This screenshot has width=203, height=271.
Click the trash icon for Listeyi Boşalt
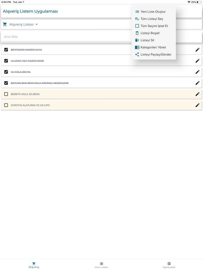137,33
